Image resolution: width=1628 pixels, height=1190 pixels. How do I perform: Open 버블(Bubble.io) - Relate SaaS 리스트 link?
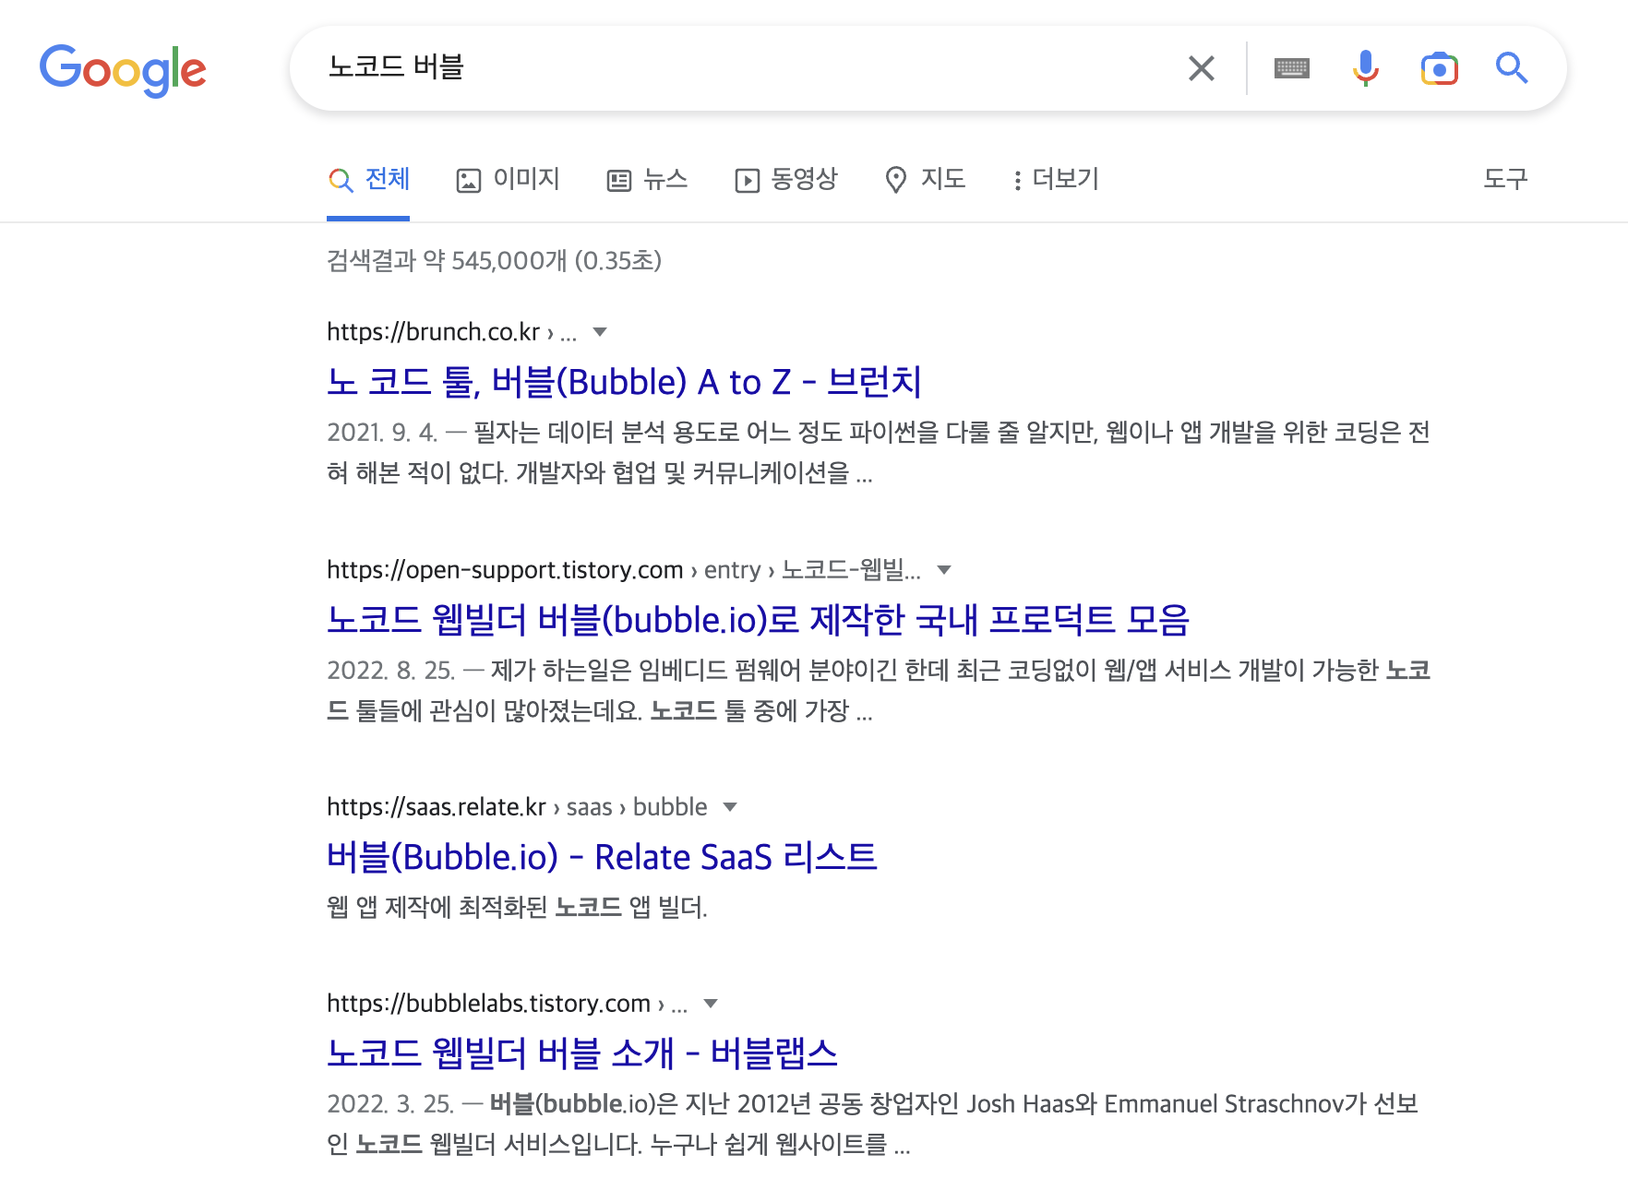tap(602, 857)
